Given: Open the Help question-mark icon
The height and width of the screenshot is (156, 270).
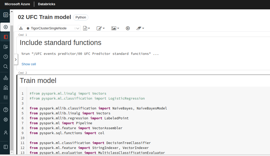Looking at the screenshot, I should [6, 110].
